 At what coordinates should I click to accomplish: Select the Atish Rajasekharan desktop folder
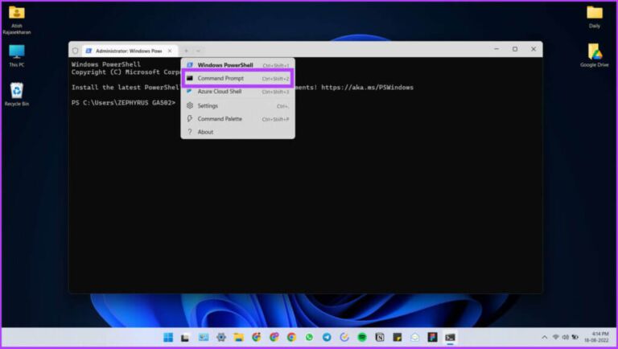click(x=17, y=20)
